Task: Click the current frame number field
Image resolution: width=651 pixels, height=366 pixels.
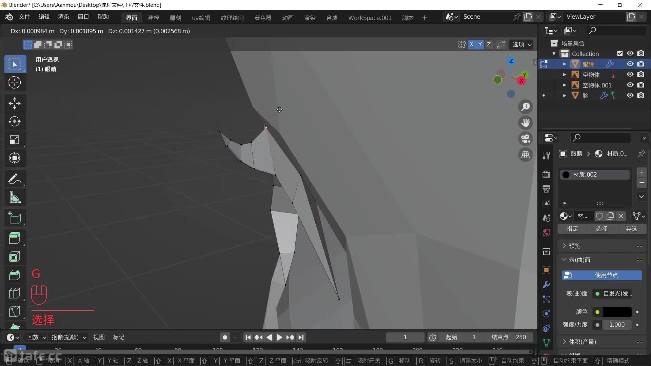Action: click(x=405, y=337)
